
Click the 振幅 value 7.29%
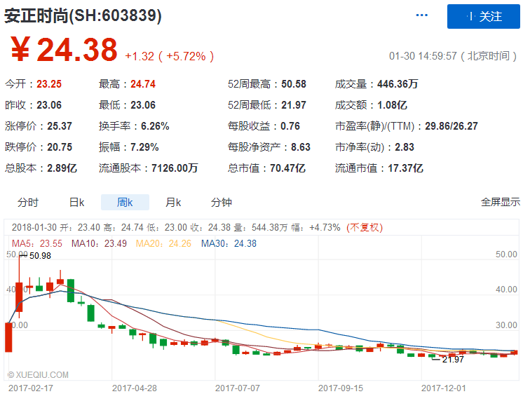tap(144, 147)
